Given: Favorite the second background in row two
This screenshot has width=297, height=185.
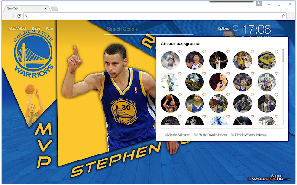Looking at the screenshot, I should (x=204, y=73).
